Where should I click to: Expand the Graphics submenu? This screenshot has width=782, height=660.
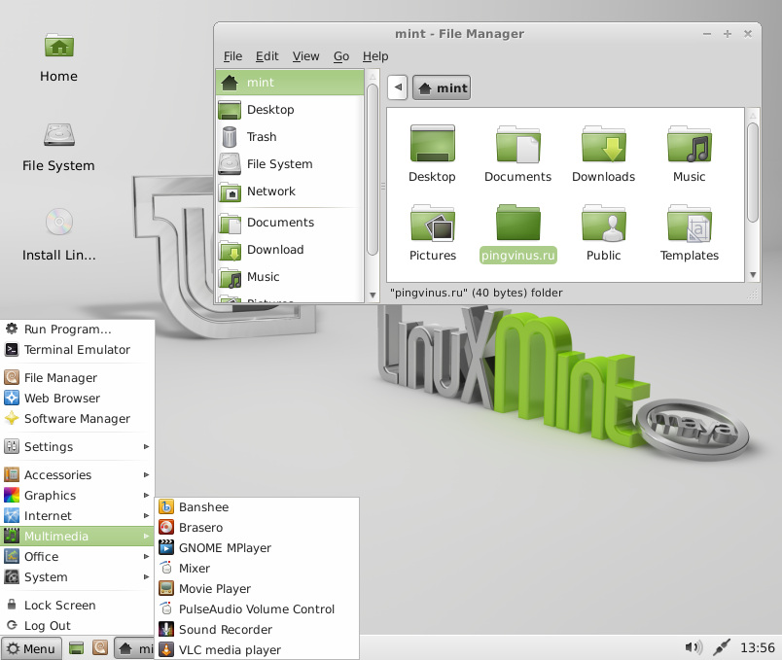(x=77, y=496)
